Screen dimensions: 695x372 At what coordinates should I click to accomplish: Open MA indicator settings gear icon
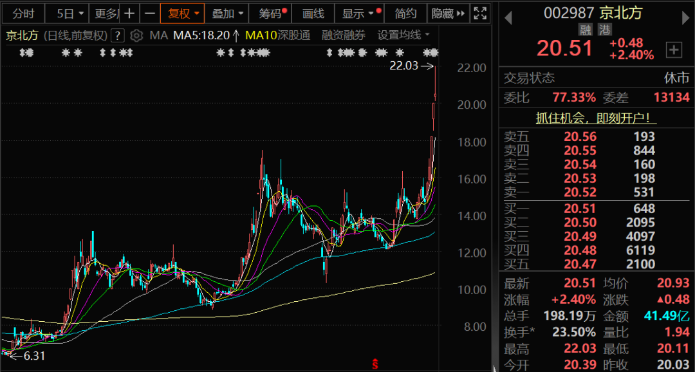(x=136, y=35)
